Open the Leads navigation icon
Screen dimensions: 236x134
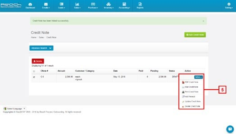(x=61, y=6)
